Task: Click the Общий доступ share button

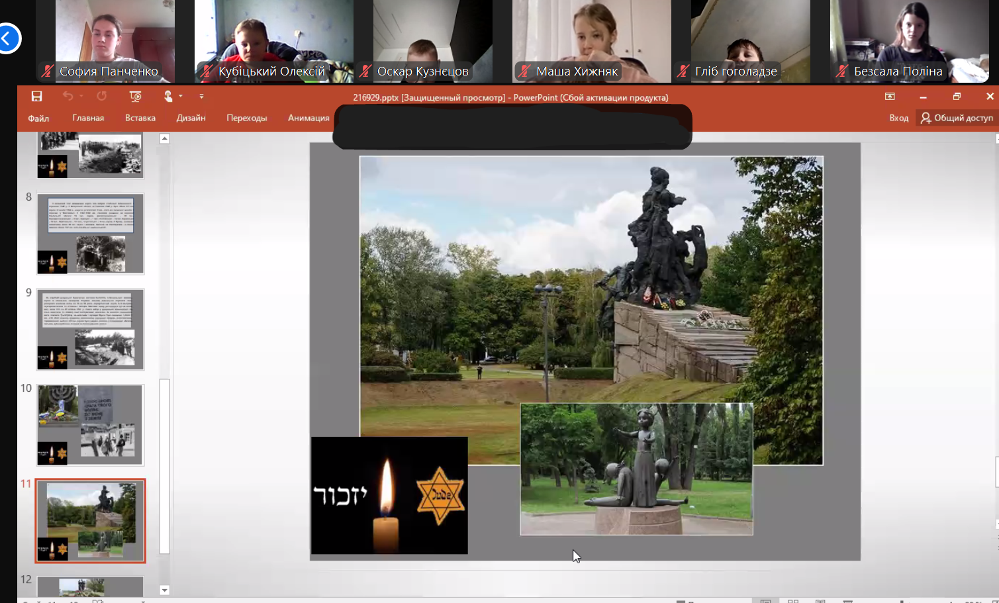Action: click(x=957, y=118)
